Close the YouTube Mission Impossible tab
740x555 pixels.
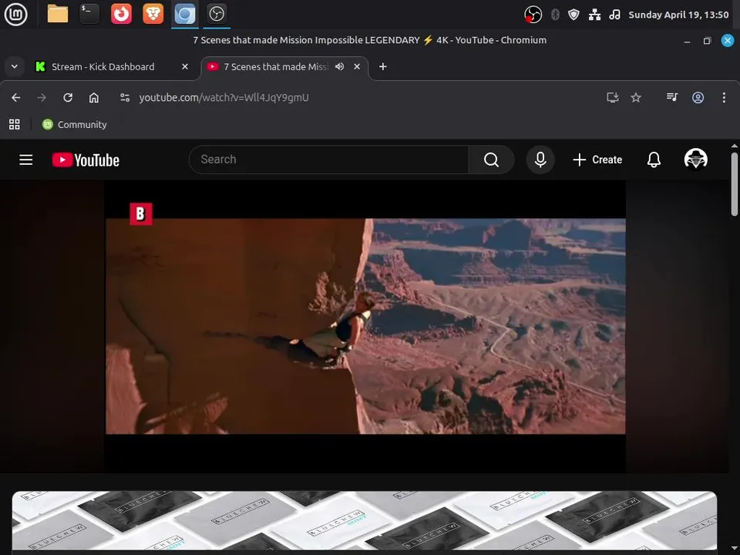[x=357, y=67]
